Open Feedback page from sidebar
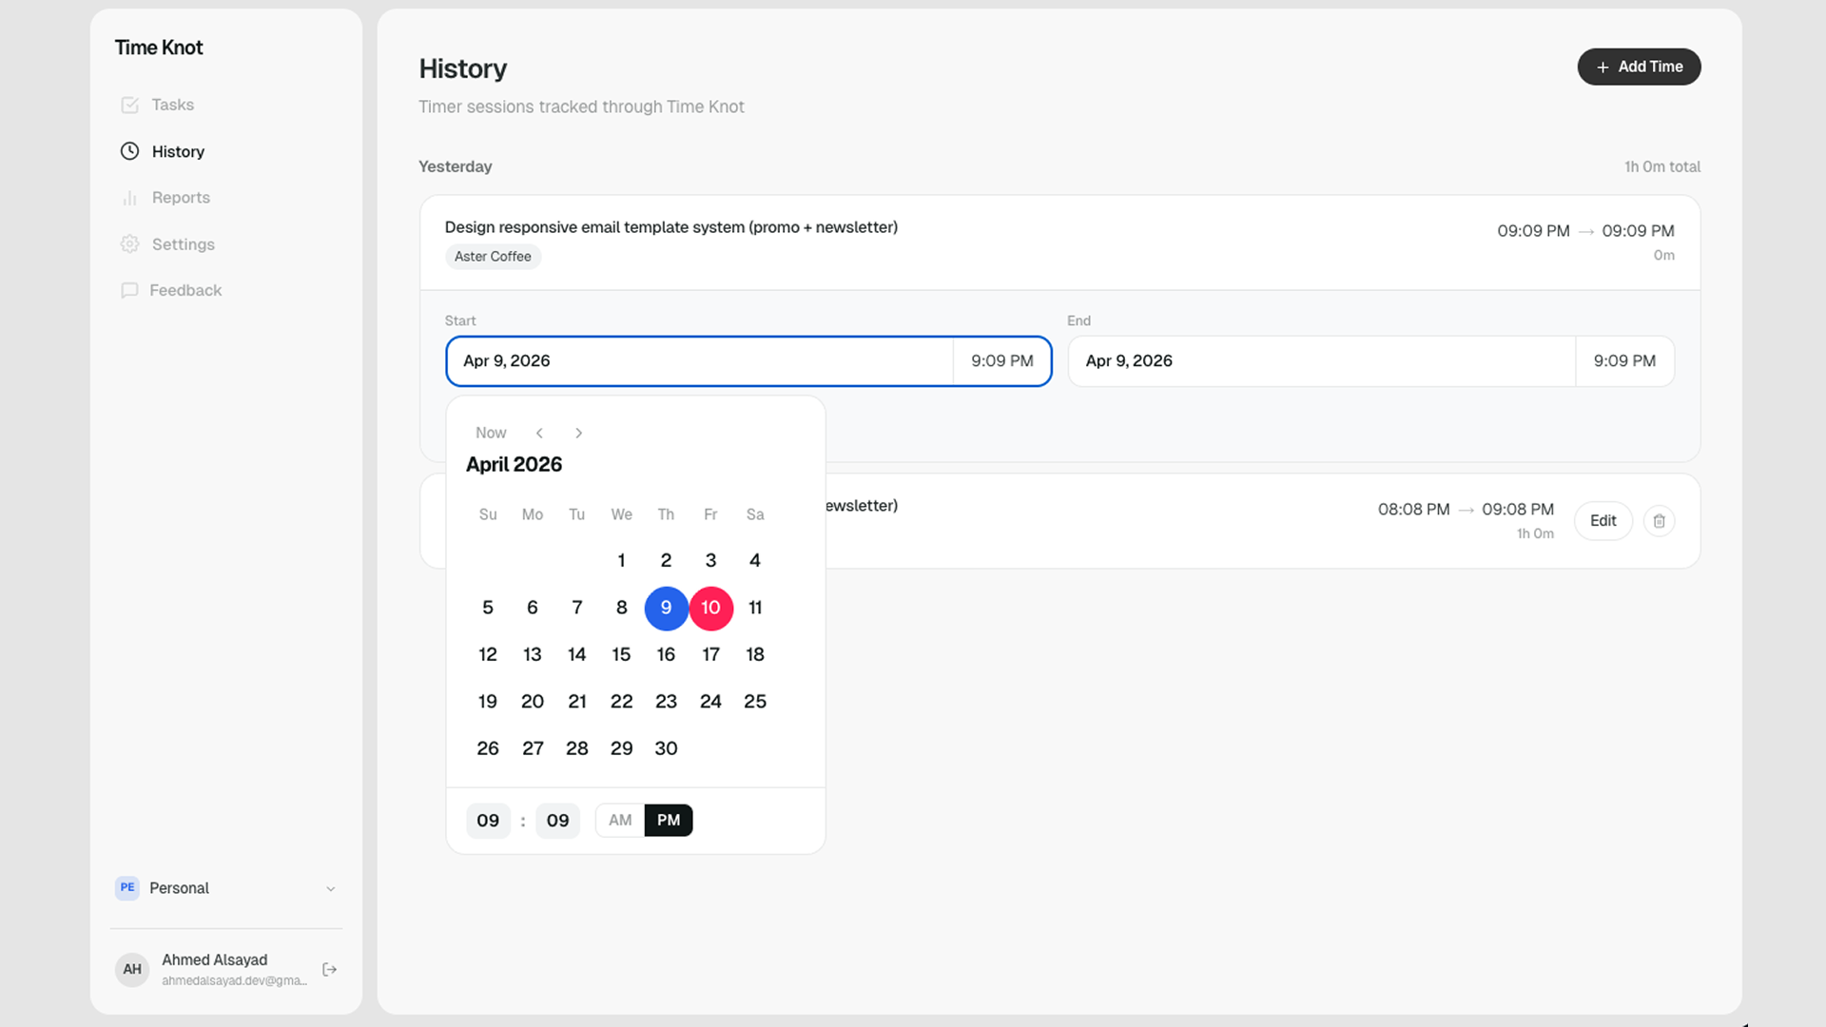1826x1027 pixels. [x=185, y=290]
